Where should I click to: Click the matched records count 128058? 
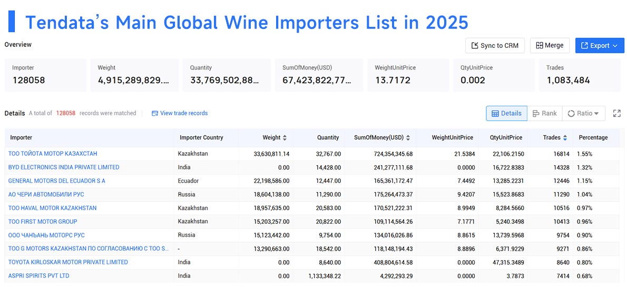coord(65,113)
